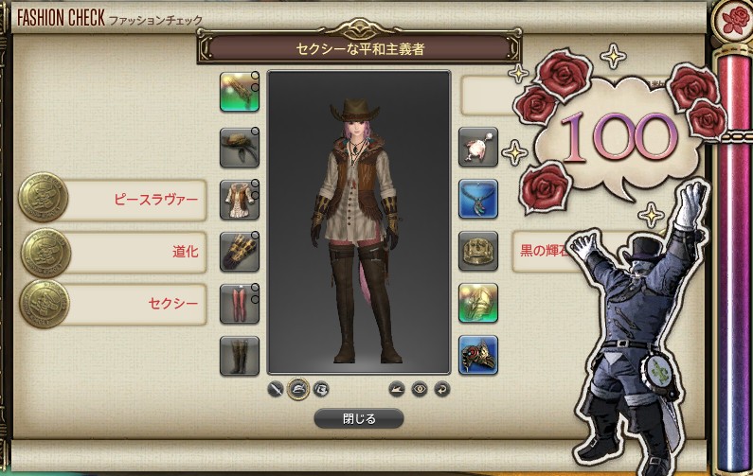This screenshot has height=476, width=753.
Task: Toggle weapon sheathe display below preview
Action: pyautogui.click(x=276, y=389)
